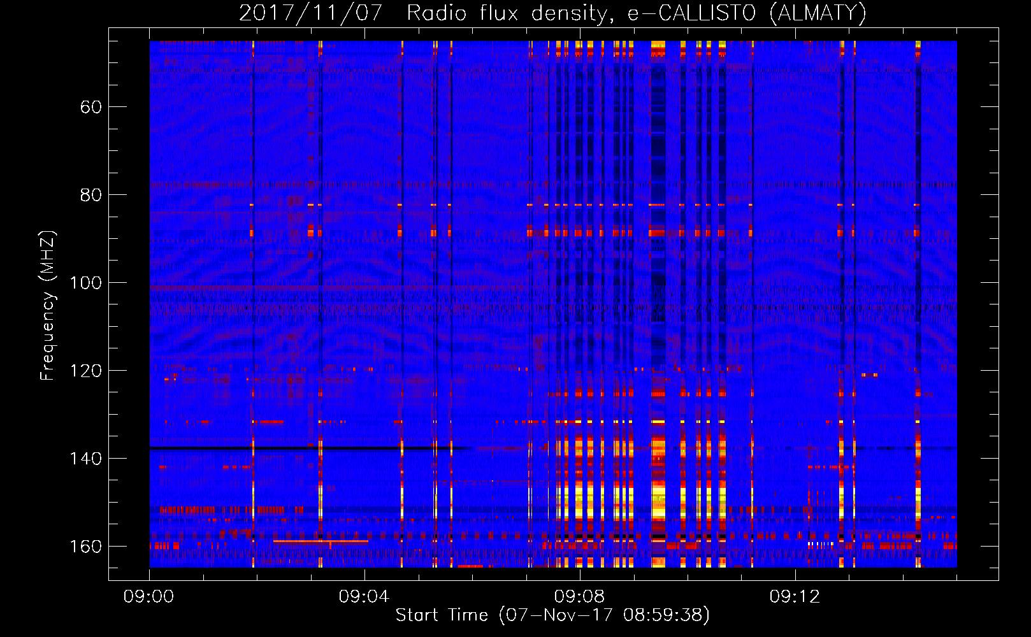Click the frequency tick label '100'
The width and height of the screenshot is (1031, 637).
(x=85, y=283)
